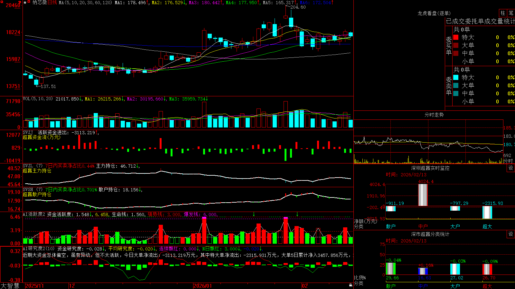Click the 02 month marker on timeline
The height and width of the screenshot is (289, 515).
pos(305,286)
